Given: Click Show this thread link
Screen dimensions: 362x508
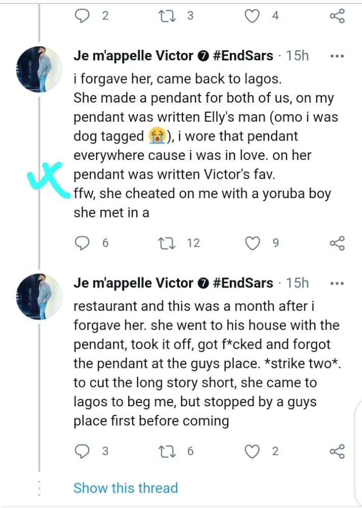Looking at the screenshot, I should point(126,488).
